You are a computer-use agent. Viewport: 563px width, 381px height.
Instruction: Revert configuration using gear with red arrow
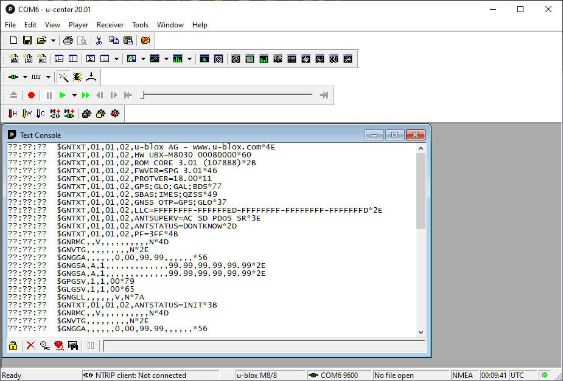pyautogui.click(x=115, y=114)
